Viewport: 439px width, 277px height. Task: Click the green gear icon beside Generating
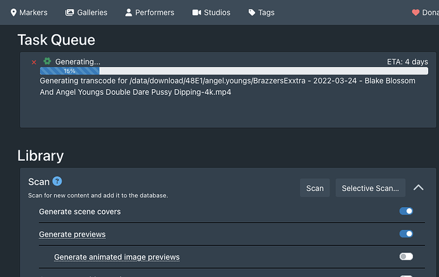point(46,61)
